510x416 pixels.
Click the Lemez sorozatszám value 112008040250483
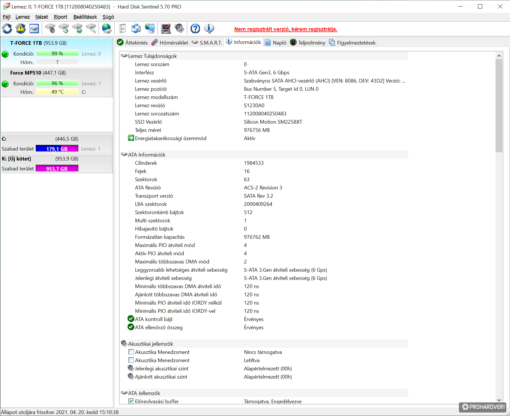[265, 113]
